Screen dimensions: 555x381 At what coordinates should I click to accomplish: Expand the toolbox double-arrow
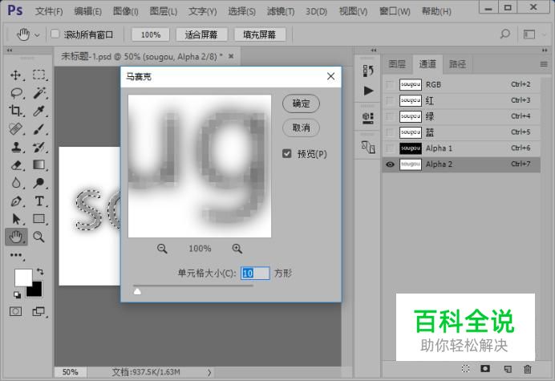click(10, 51)
